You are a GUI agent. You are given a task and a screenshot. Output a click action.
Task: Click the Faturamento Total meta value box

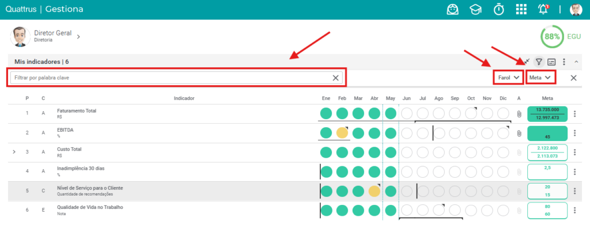click(x=547, y=113)
